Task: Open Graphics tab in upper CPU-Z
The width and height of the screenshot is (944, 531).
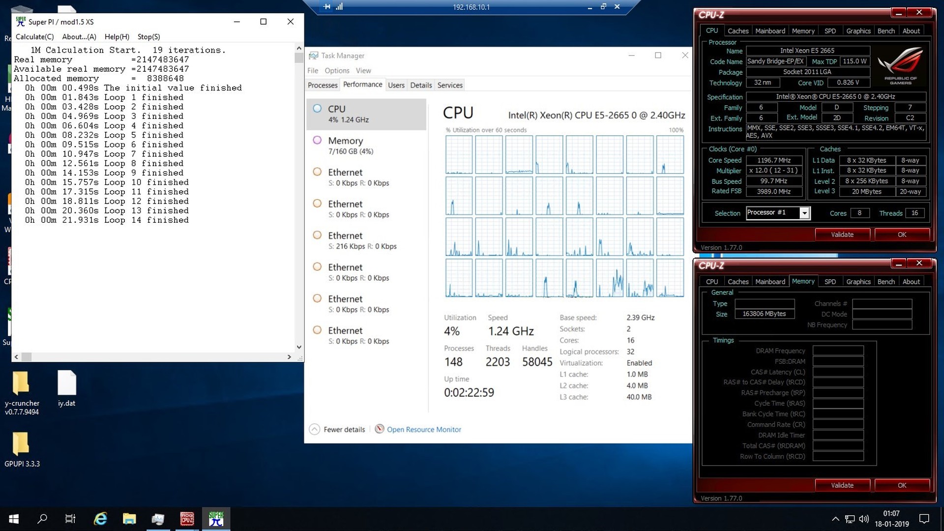Action: click(858, 31)
